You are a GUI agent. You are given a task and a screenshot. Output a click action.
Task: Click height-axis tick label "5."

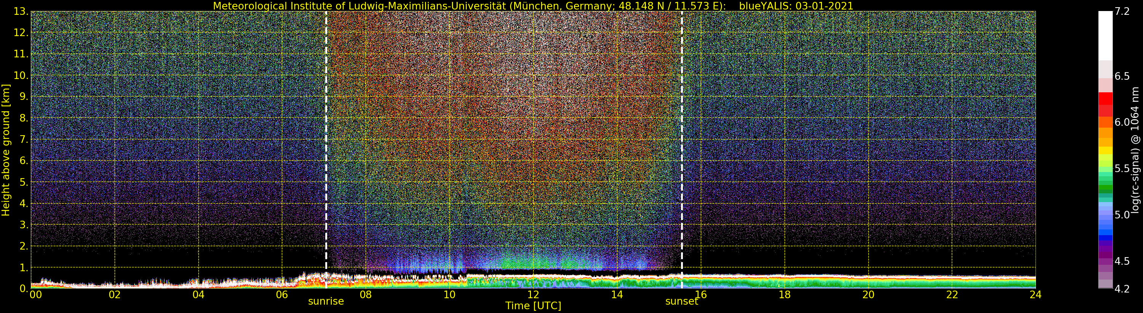pyautogui.click(x=24, y=182)
